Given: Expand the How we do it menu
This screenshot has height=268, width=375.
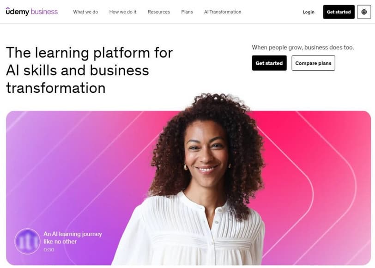Looking at the screenshot, I should pyautogui.click(x=123, y=12).
